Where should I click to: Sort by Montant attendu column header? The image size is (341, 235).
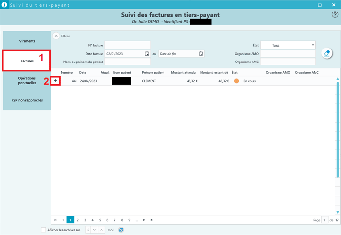click(x=183, y=73)
